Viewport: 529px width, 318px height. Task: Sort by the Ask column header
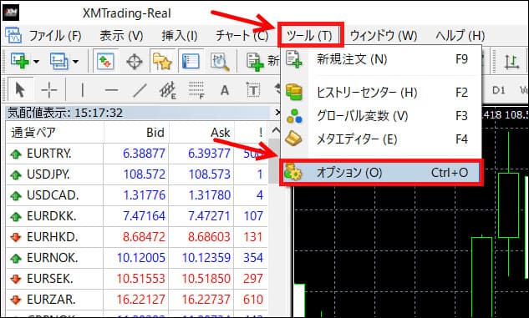201,133
